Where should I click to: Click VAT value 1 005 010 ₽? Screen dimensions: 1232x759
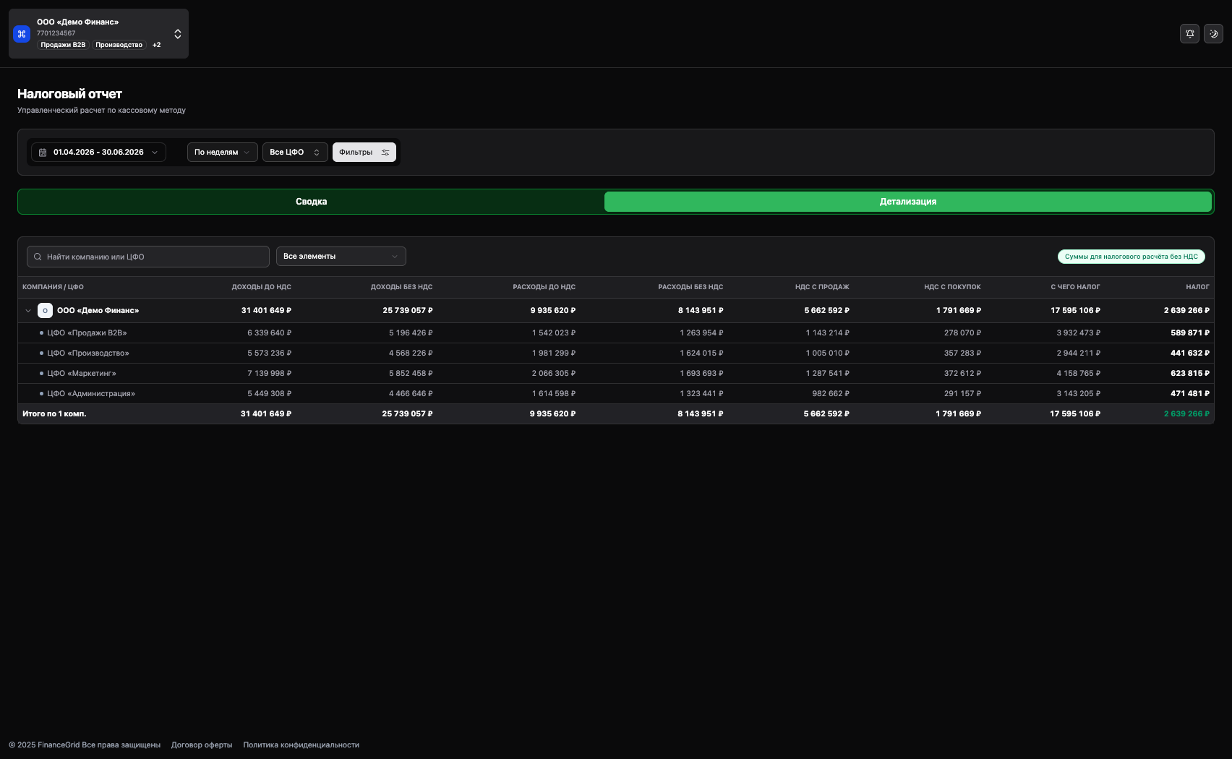[828, 353]
